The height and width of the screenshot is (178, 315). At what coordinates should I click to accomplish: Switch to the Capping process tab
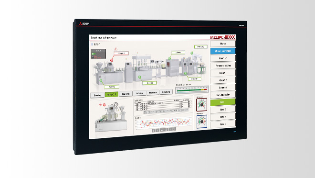[126, 94]
